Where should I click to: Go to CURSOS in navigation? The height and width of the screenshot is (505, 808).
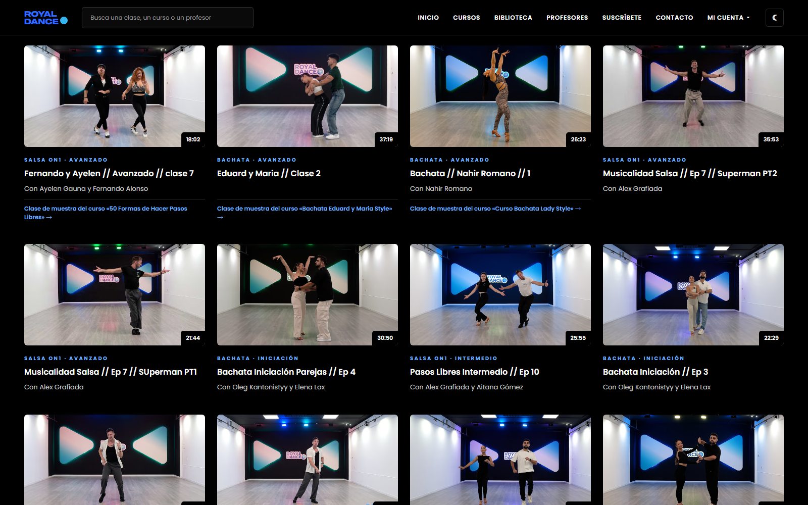467,18
